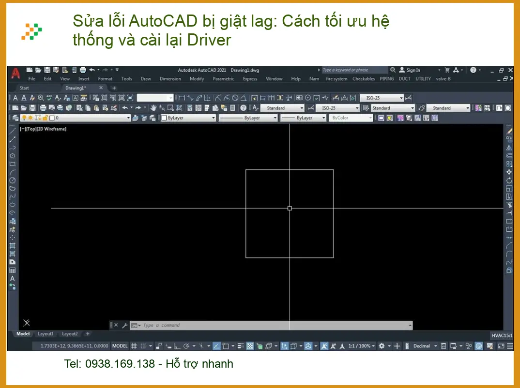The height and width of the screenshot is (388, 520).
Task: Select the Circle tool in Draw toolbar
Action: tap(12, 180)
